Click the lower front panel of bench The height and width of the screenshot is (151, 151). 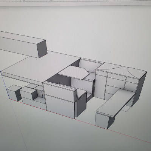[60, 107]
